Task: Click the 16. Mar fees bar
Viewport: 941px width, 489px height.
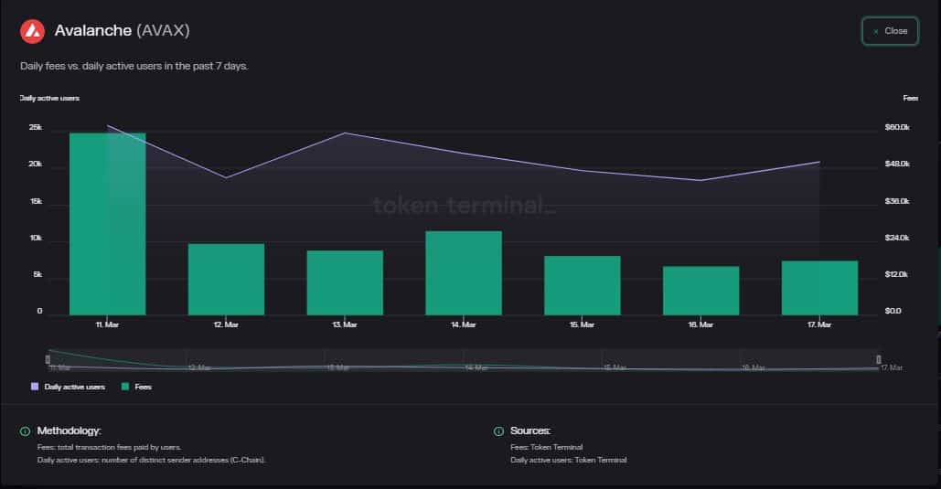Action: (x=700, y=291)
